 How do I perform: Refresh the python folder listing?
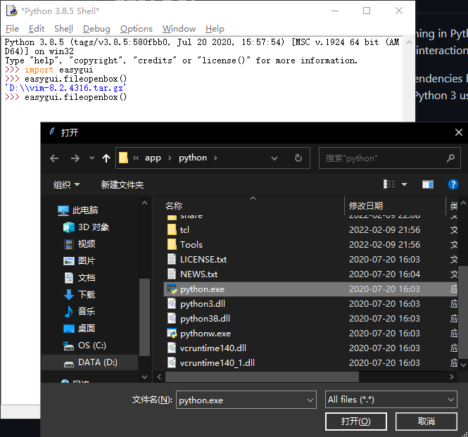(298, 158)
